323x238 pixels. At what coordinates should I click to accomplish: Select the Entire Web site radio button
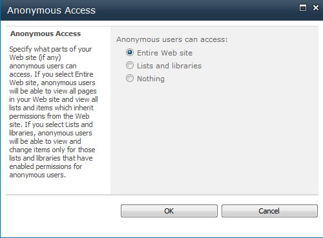click(130, 52)
